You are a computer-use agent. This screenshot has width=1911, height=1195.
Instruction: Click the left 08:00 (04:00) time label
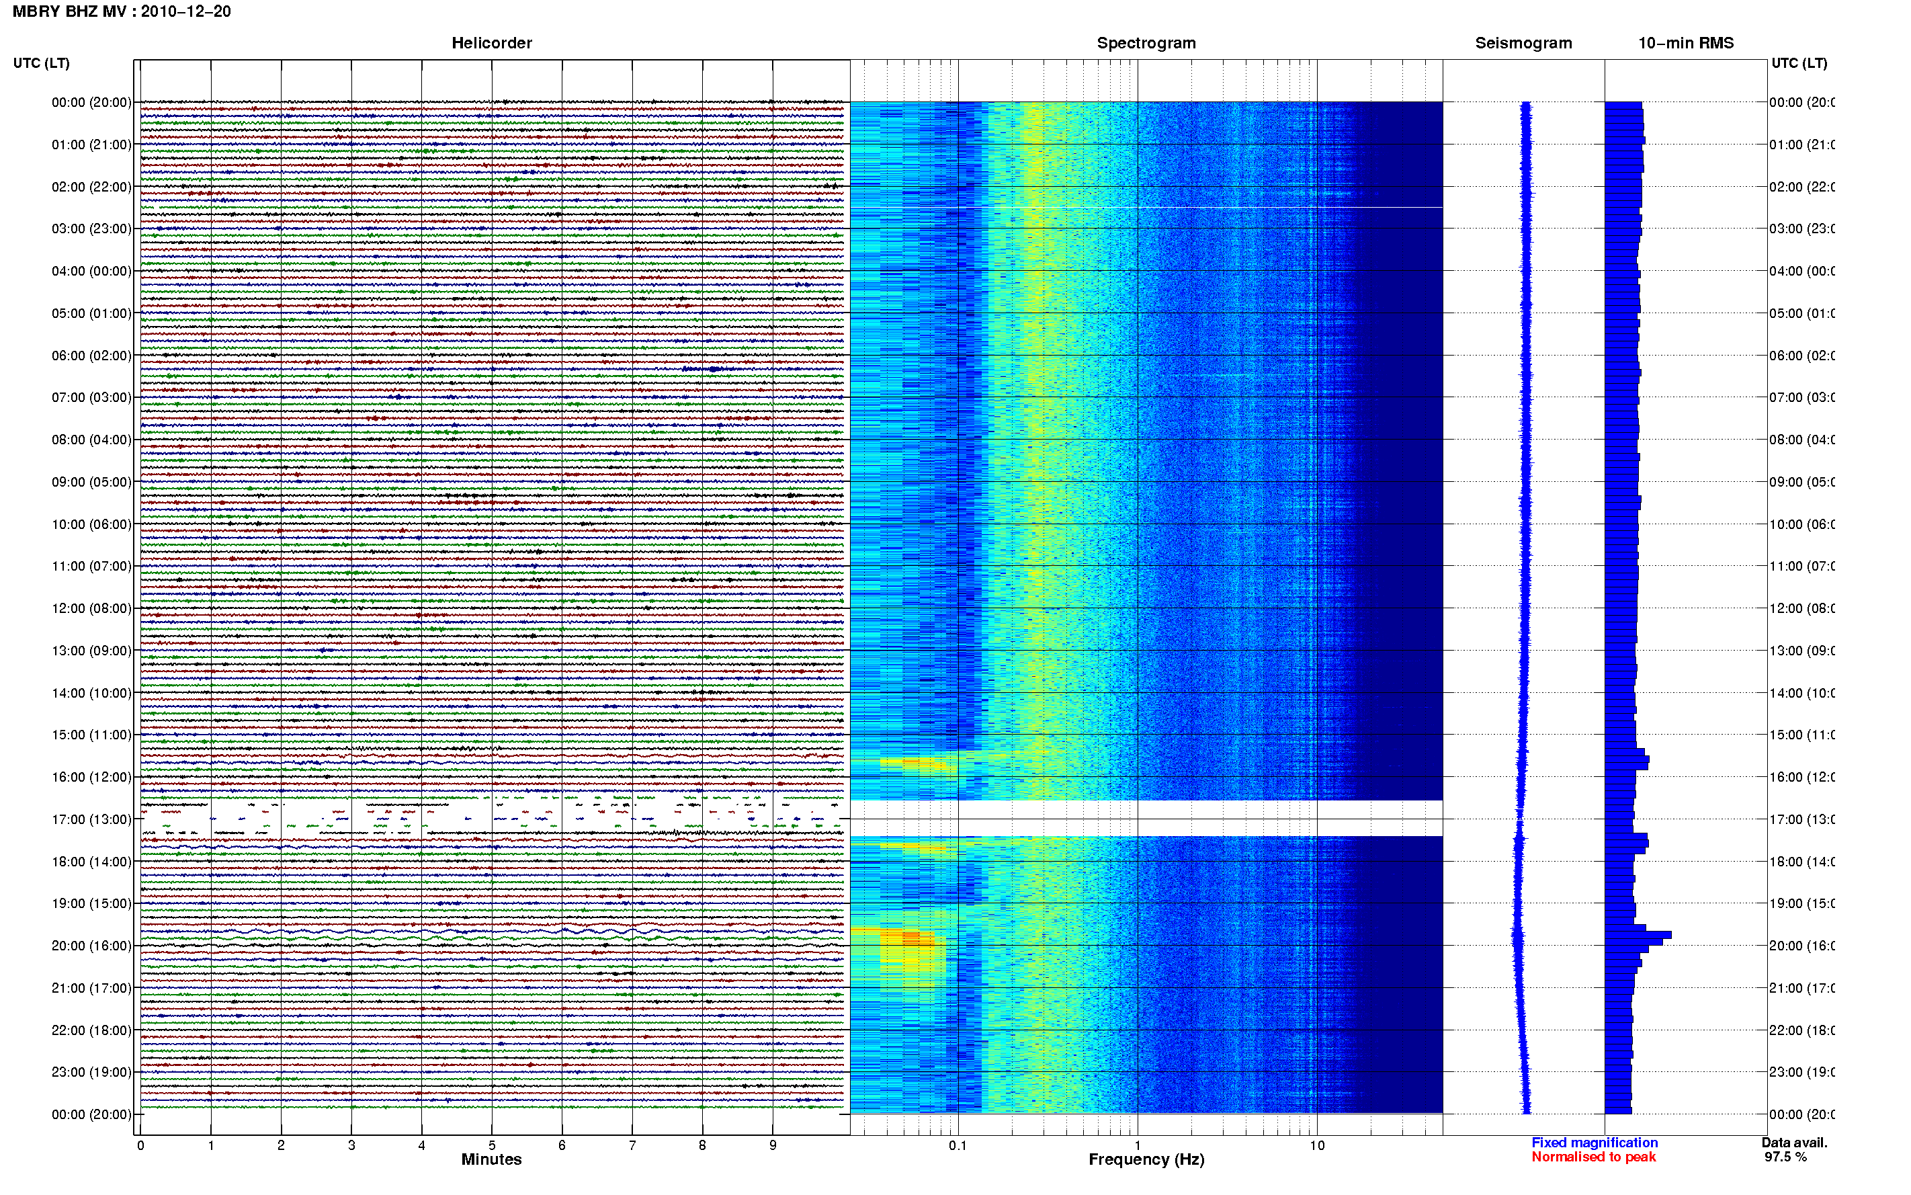(x=91, y=440)
